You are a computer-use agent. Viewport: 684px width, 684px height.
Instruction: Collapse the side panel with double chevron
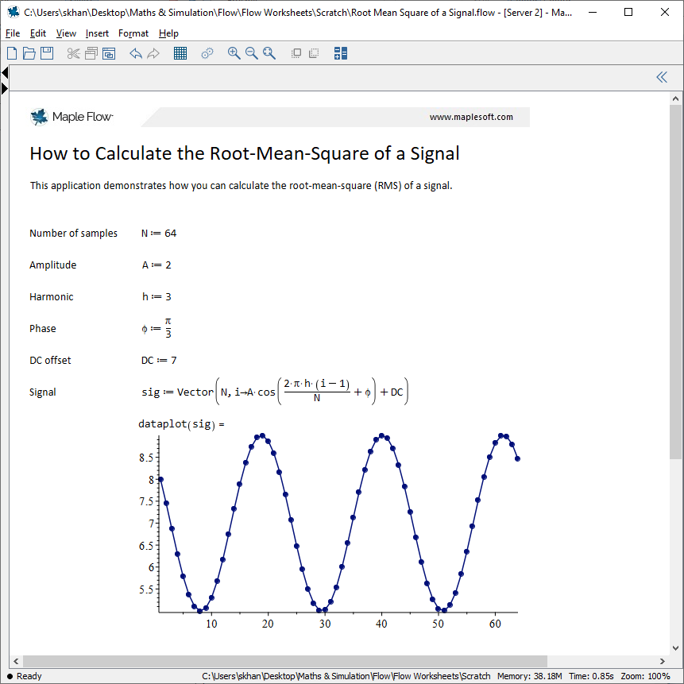tap(662, 77)
